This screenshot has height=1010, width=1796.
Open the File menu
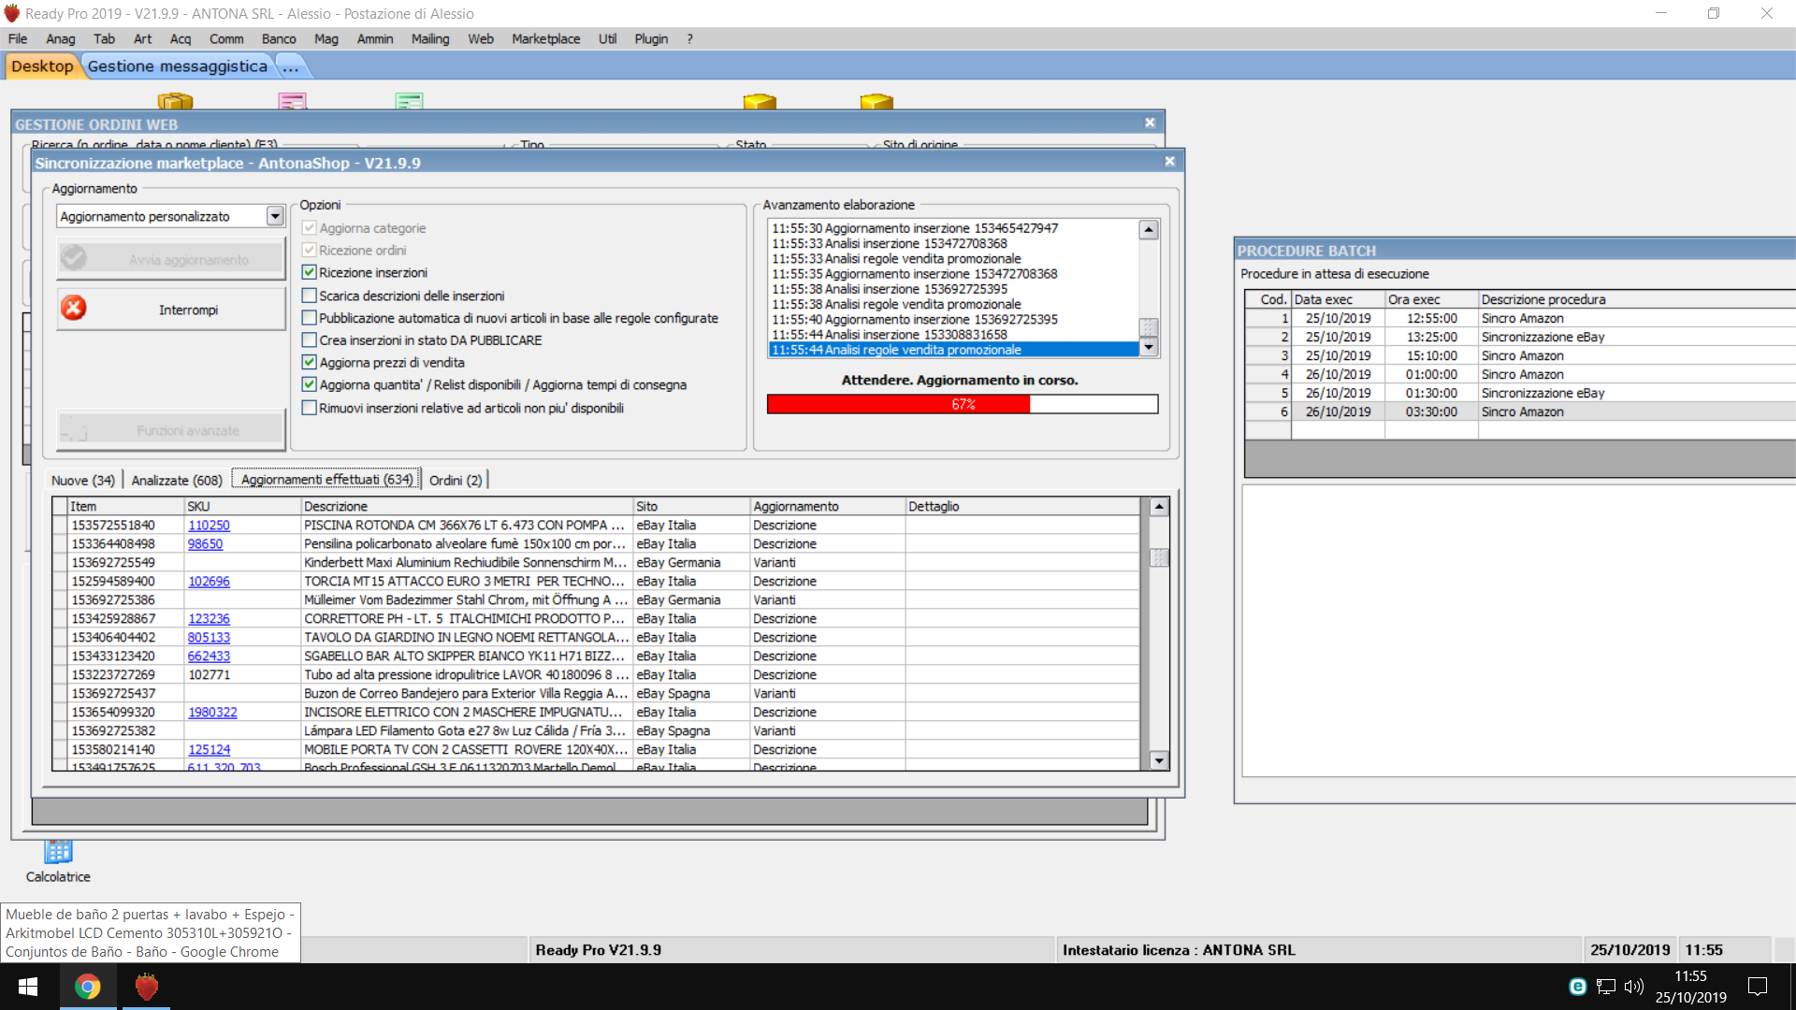[18, 38]
